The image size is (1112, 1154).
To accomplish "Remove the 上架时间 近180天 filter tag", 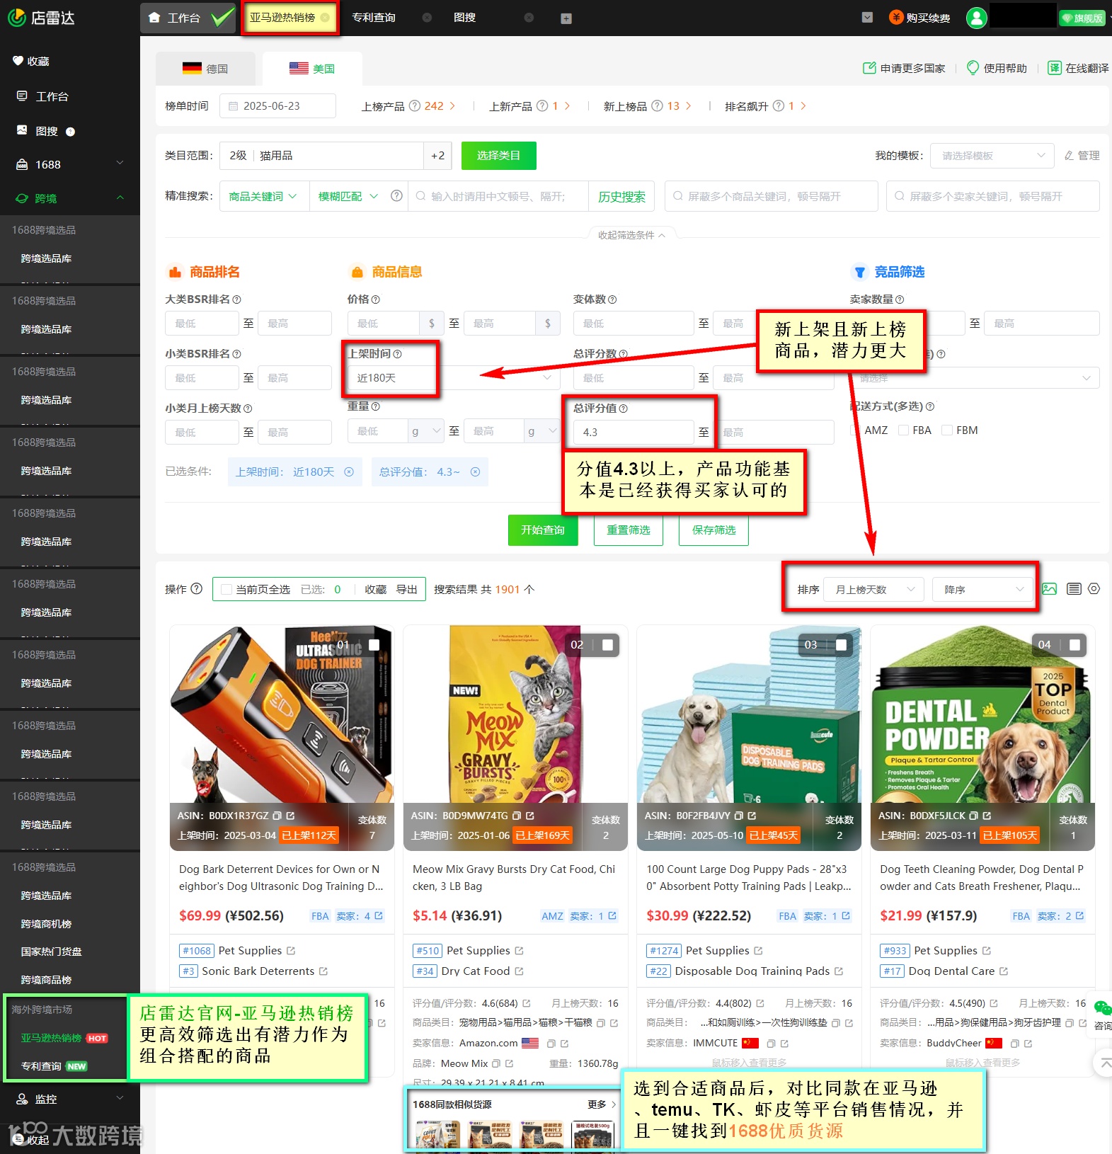I will 349,472.
